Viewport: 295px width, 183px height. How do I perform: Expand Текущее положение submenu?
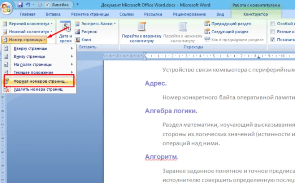39,72
